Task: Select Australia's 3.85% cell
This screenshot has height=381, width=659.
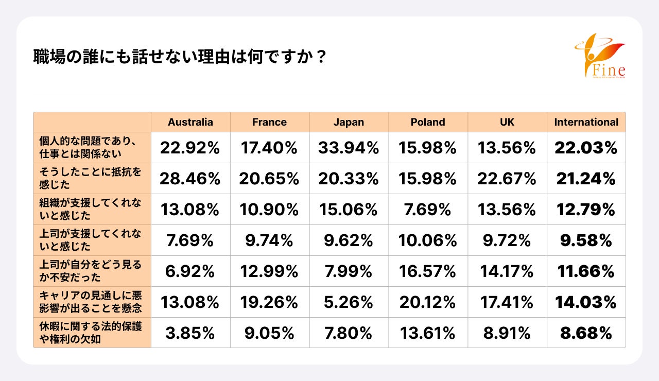Action: 190,334
